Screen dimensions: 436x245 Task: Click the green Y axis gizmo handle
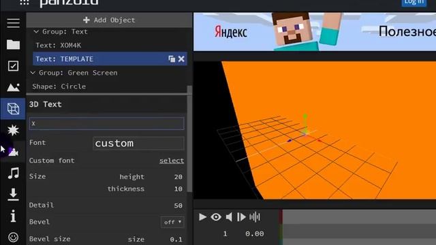305,116
